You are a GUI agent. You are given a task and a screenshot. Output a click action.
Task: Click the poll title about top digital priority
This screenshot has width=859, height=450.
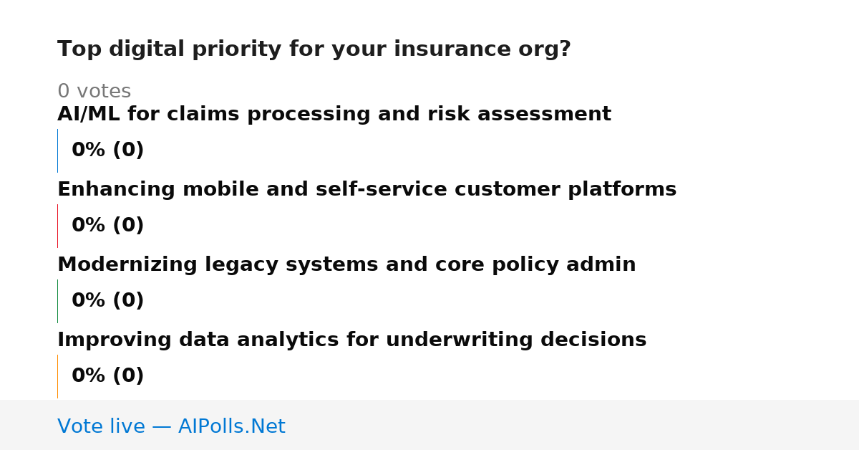(314, 49)
